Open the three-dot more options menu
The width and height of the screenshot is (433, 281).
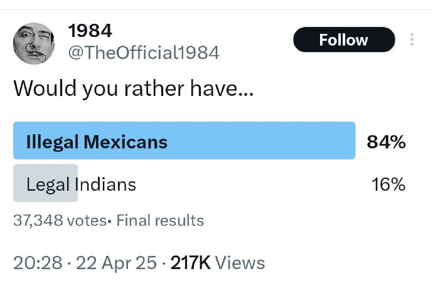(412, 40)
